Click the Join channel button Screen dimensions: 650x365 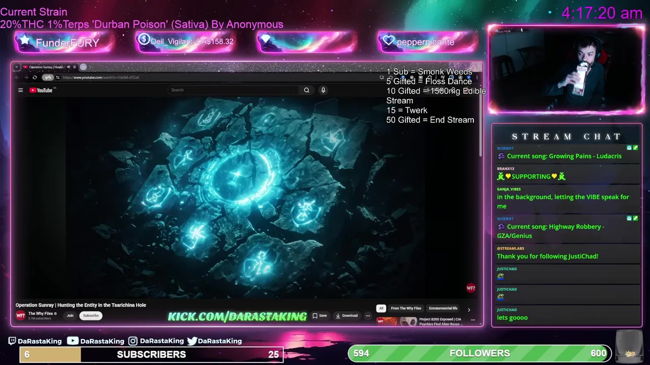tap(70, 315)
